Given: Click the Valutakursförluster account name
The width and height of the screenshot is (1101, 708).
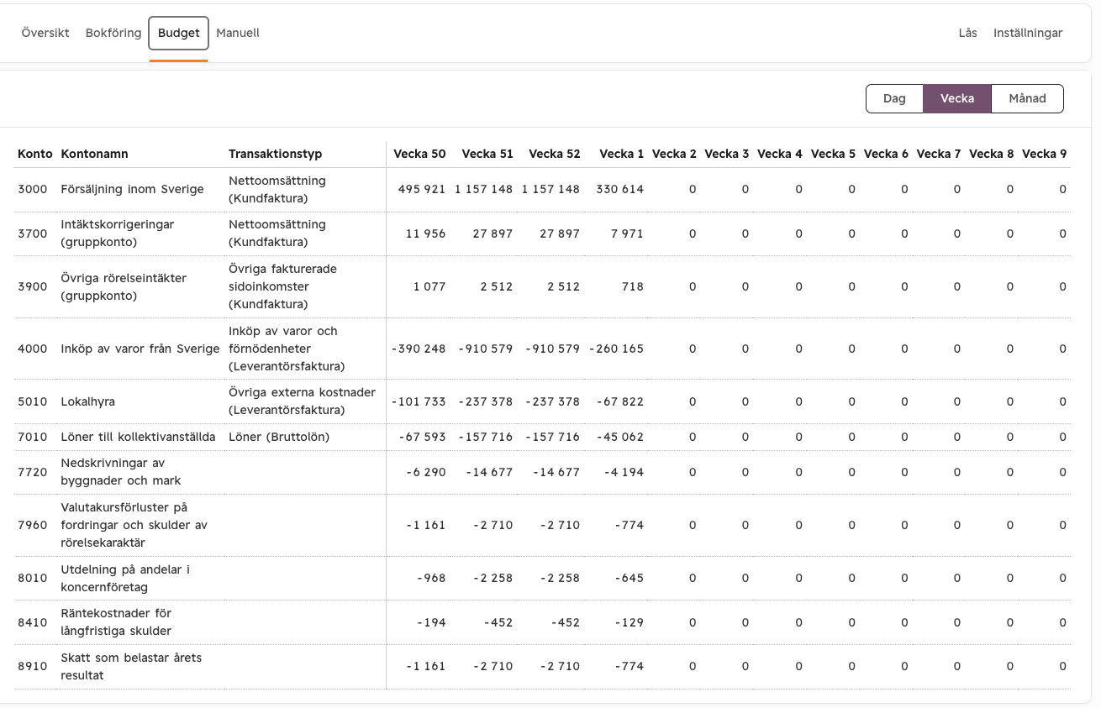Looking at the screenshot, I should 134,525.
